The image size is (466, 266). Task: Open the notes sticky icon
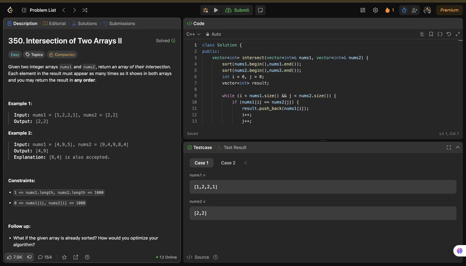pyautogui.click(x=261, y=10)
